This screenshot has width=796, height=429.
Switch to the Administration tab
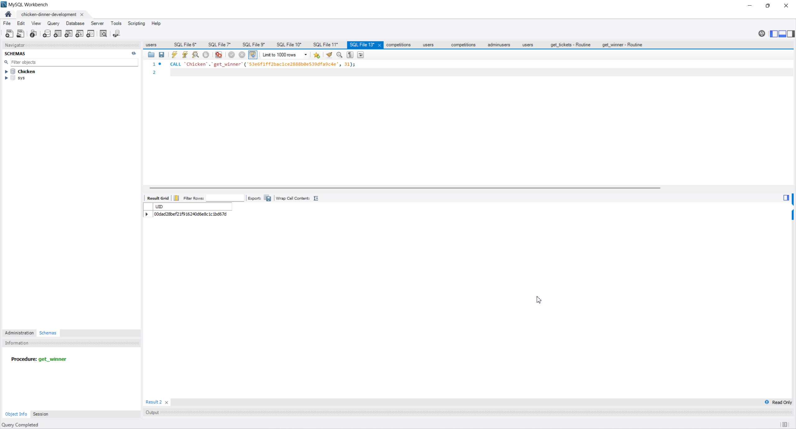[x=19, y=333]
